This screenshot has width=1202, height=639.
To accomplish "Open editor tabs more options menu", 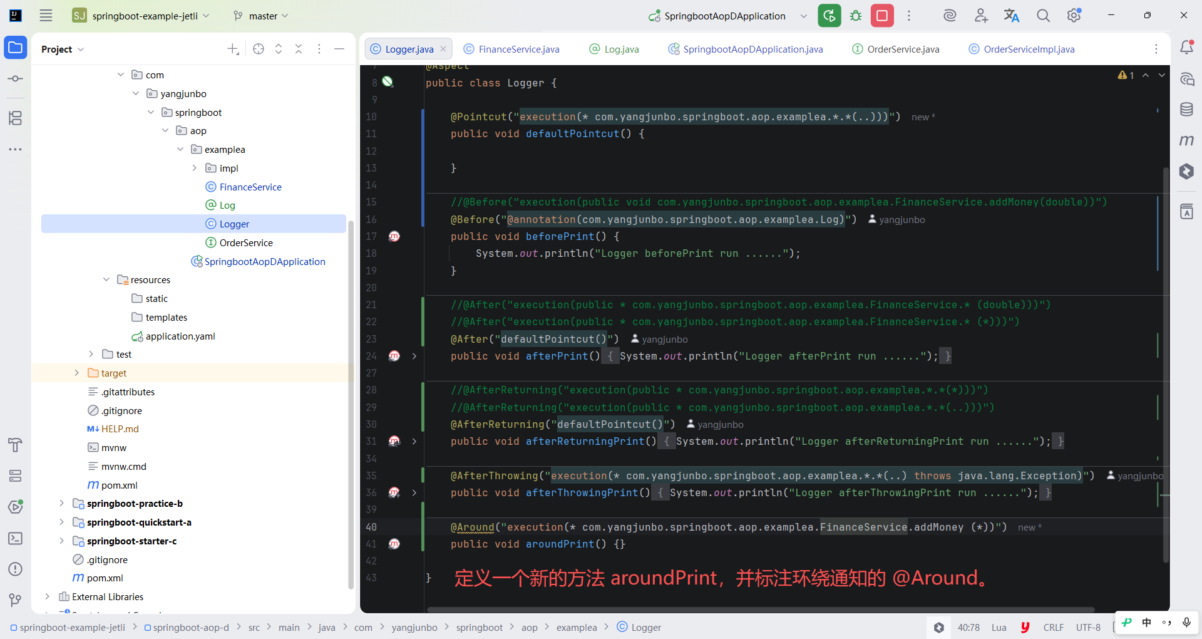I will [x=1156, y=49].
